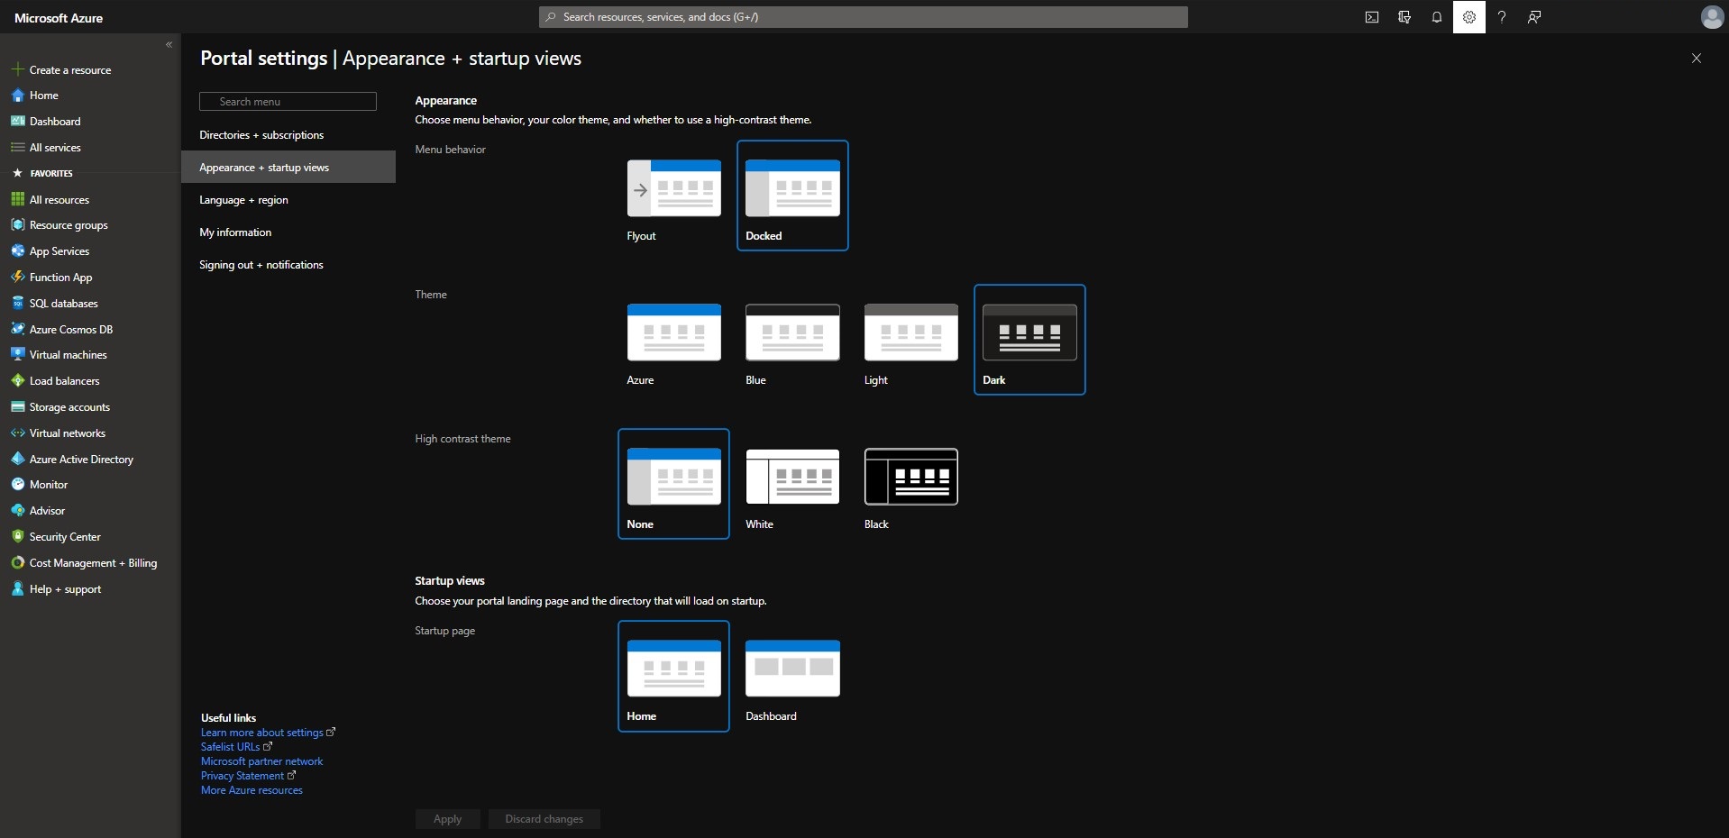Open Azure Cosmos DB from sidebar

70,330
